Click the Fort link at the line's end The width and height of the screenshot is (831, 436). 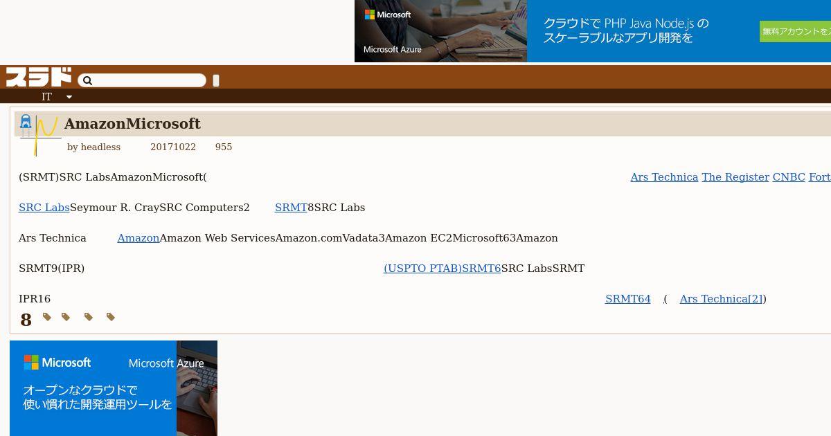coord(820,177)
